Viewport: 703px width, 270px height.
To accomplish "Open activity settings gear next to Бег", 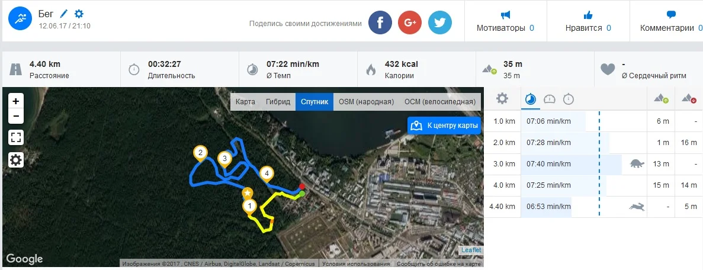I will 79,14.
